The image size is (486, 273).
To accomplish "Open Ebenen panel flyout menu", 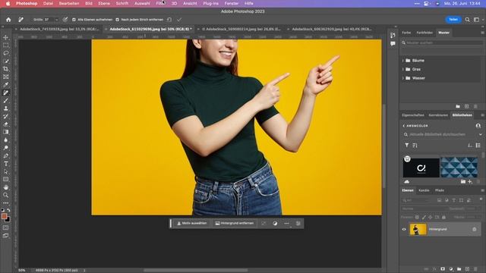I will pos(482,190).
